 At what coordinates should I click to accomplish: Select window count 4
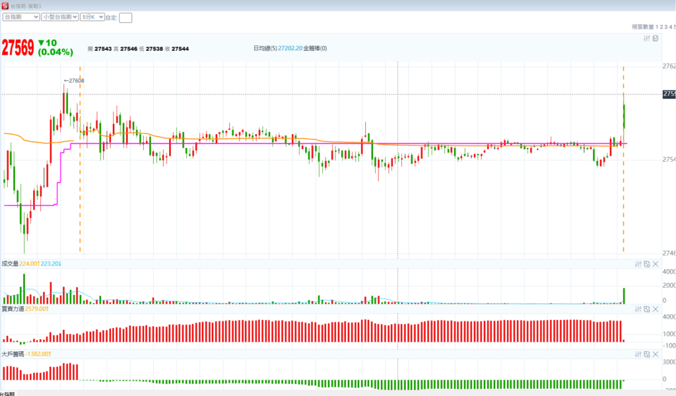point(671,27)
